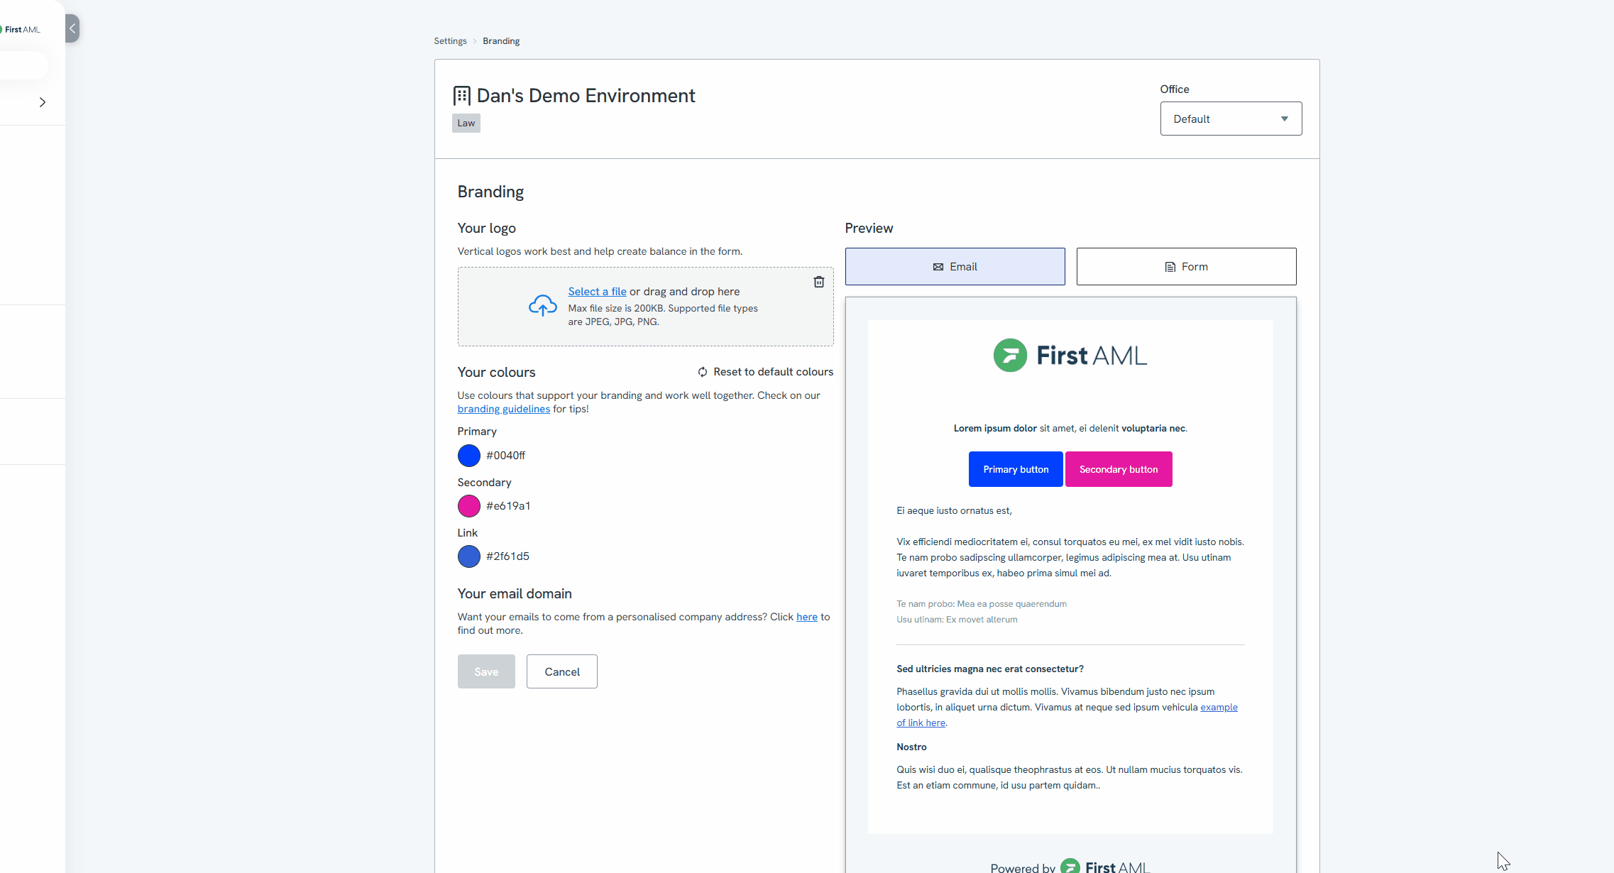Go to Settings breadcrumb
Image resolution: width=1614 pixels, height=873 pixels.
click(450, 41)
